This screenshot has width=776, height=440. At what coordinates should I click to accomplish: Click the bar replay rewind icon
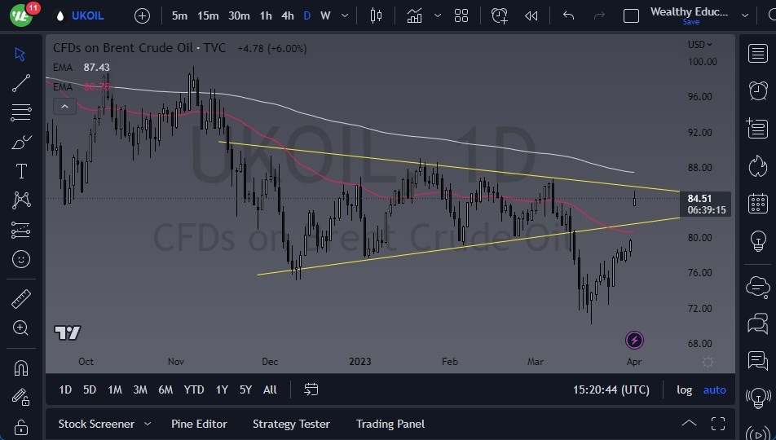point(531,15)
